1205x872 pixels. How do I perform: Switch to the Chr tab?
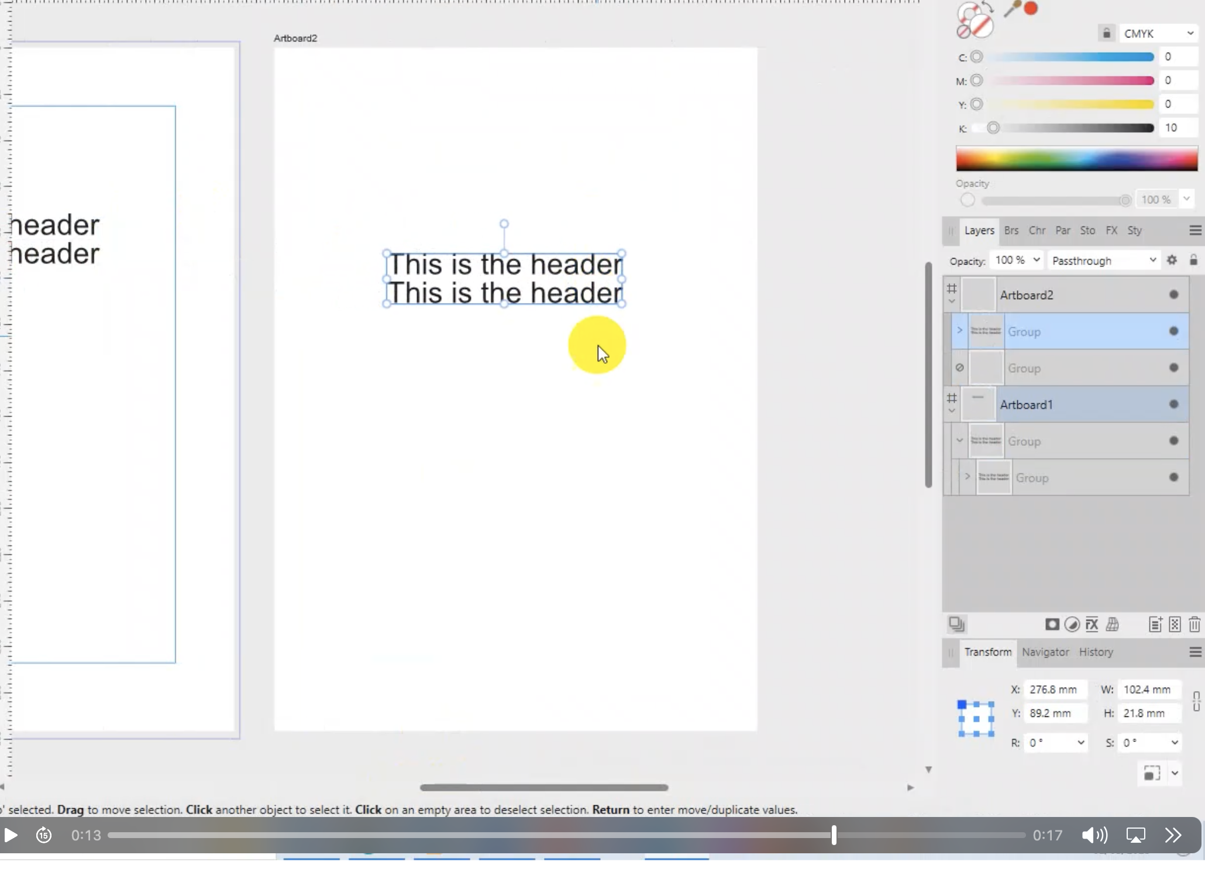pyautogui.click(x=1037, y=231)
